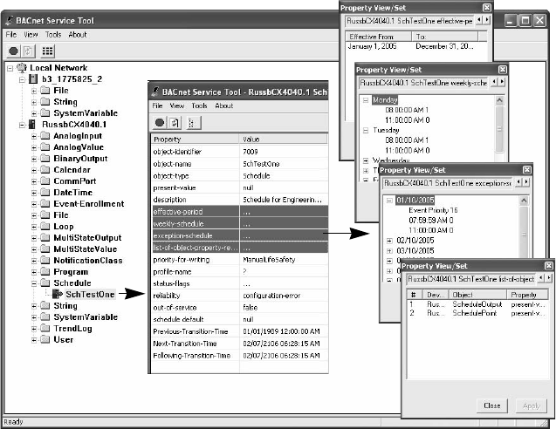Select the weekly-schedule property row
Screen dimensions: 556x429
[239, 223]
